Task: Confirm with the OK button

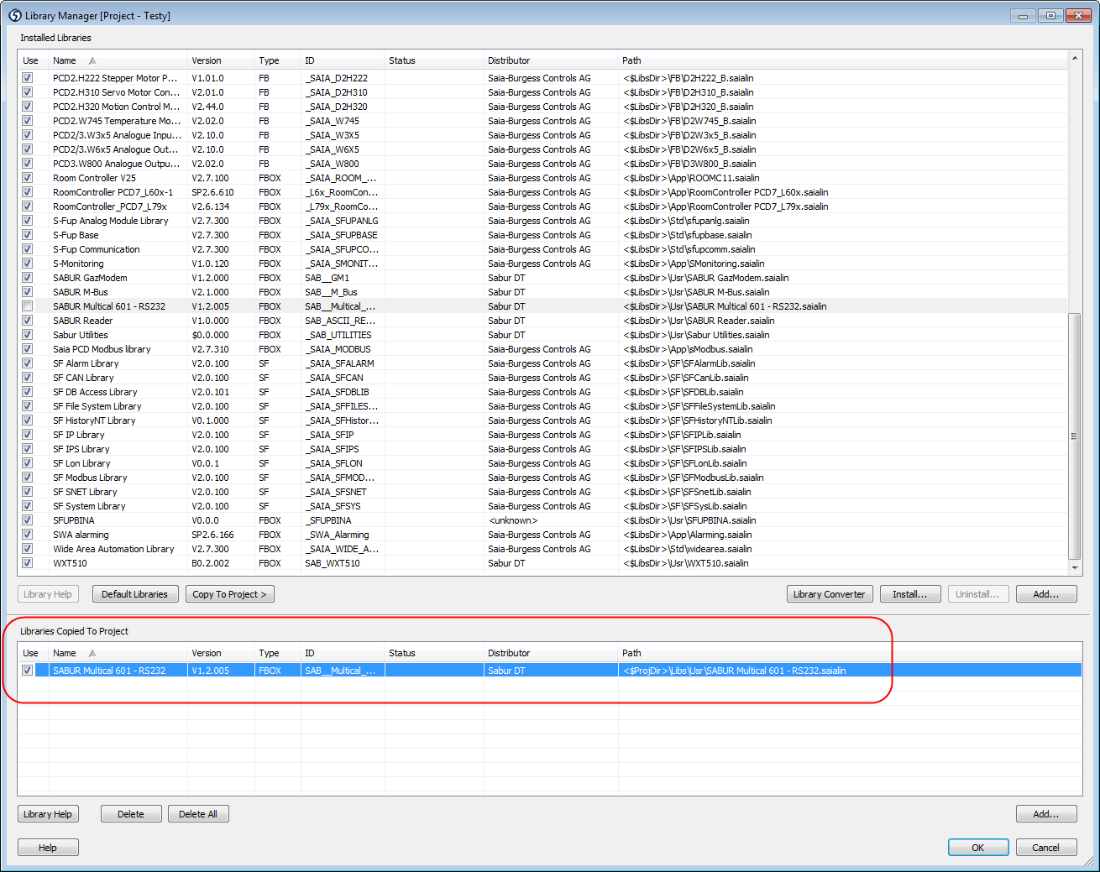Action: pos(978,848)
